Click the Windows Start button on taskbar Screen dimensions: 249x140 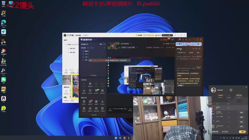point(116,138)
